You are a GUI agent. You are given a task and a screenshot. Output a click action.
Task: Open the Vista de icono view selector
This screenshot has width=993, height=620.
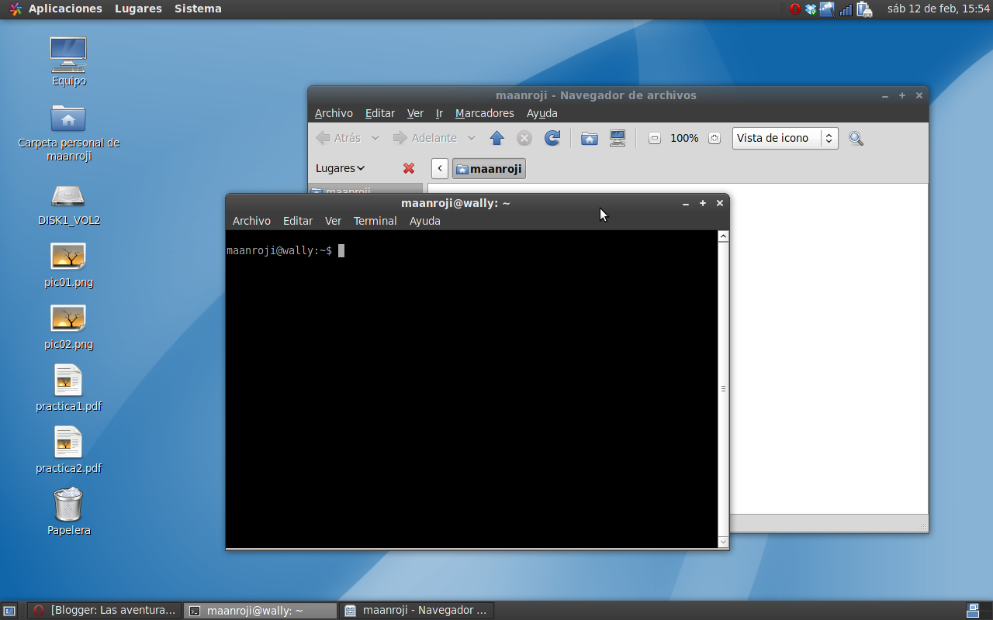tap(785, 138)
